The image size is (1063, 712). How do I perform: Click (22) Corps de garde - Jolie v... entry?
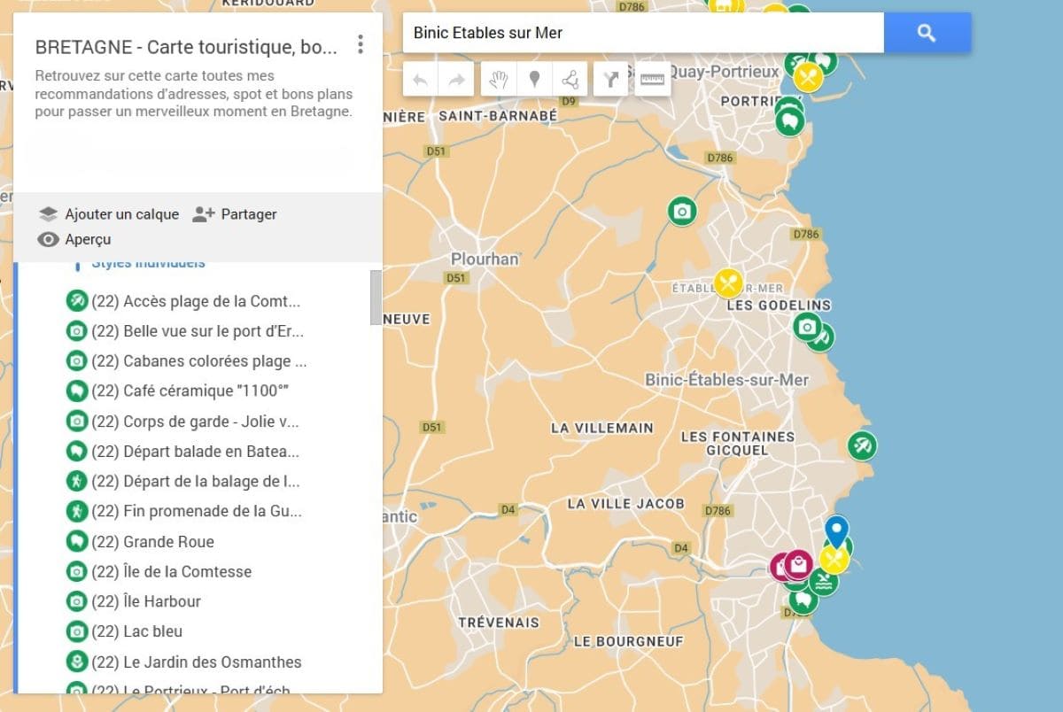point(184,422)
